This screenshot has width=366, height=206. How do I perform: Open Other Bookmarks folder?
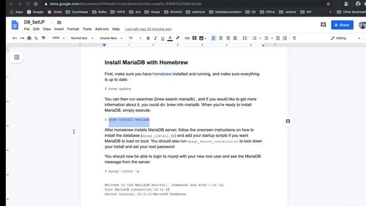(352, 12)
